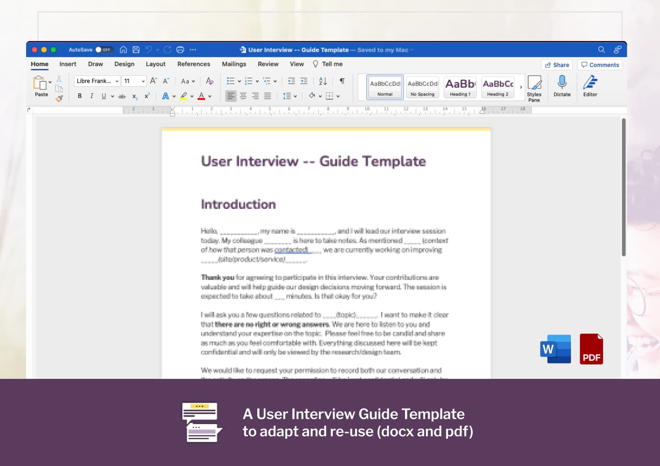Open the font name dropdown Libre Frank
Viewport: 660px width, 466px height.
97,81
